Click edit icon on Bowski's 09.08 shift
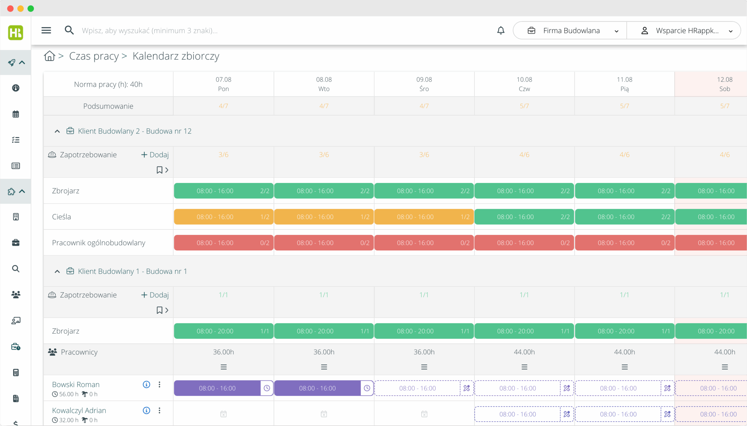 (x=466, y=388)
